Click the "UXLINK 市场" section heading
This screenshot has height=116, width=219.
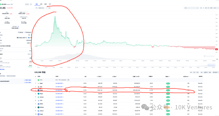tap(40, 72)
